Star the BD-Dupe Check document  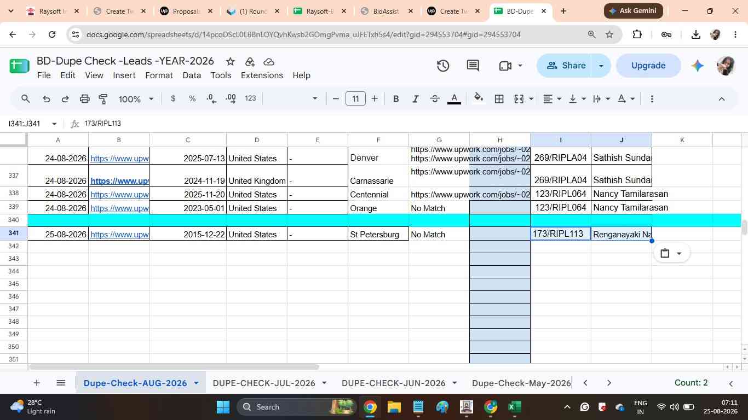coord(230,61)
